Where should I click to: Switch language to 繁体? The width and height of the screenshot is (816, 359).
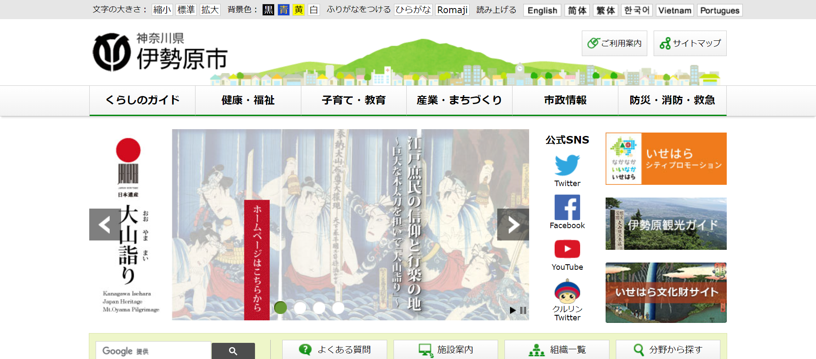tap(606, 10)
